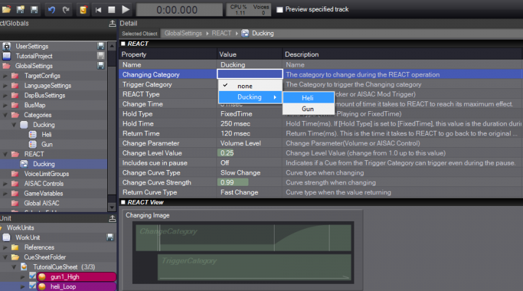Uncheck the gun1_High cue checkbox

point(32,277)
